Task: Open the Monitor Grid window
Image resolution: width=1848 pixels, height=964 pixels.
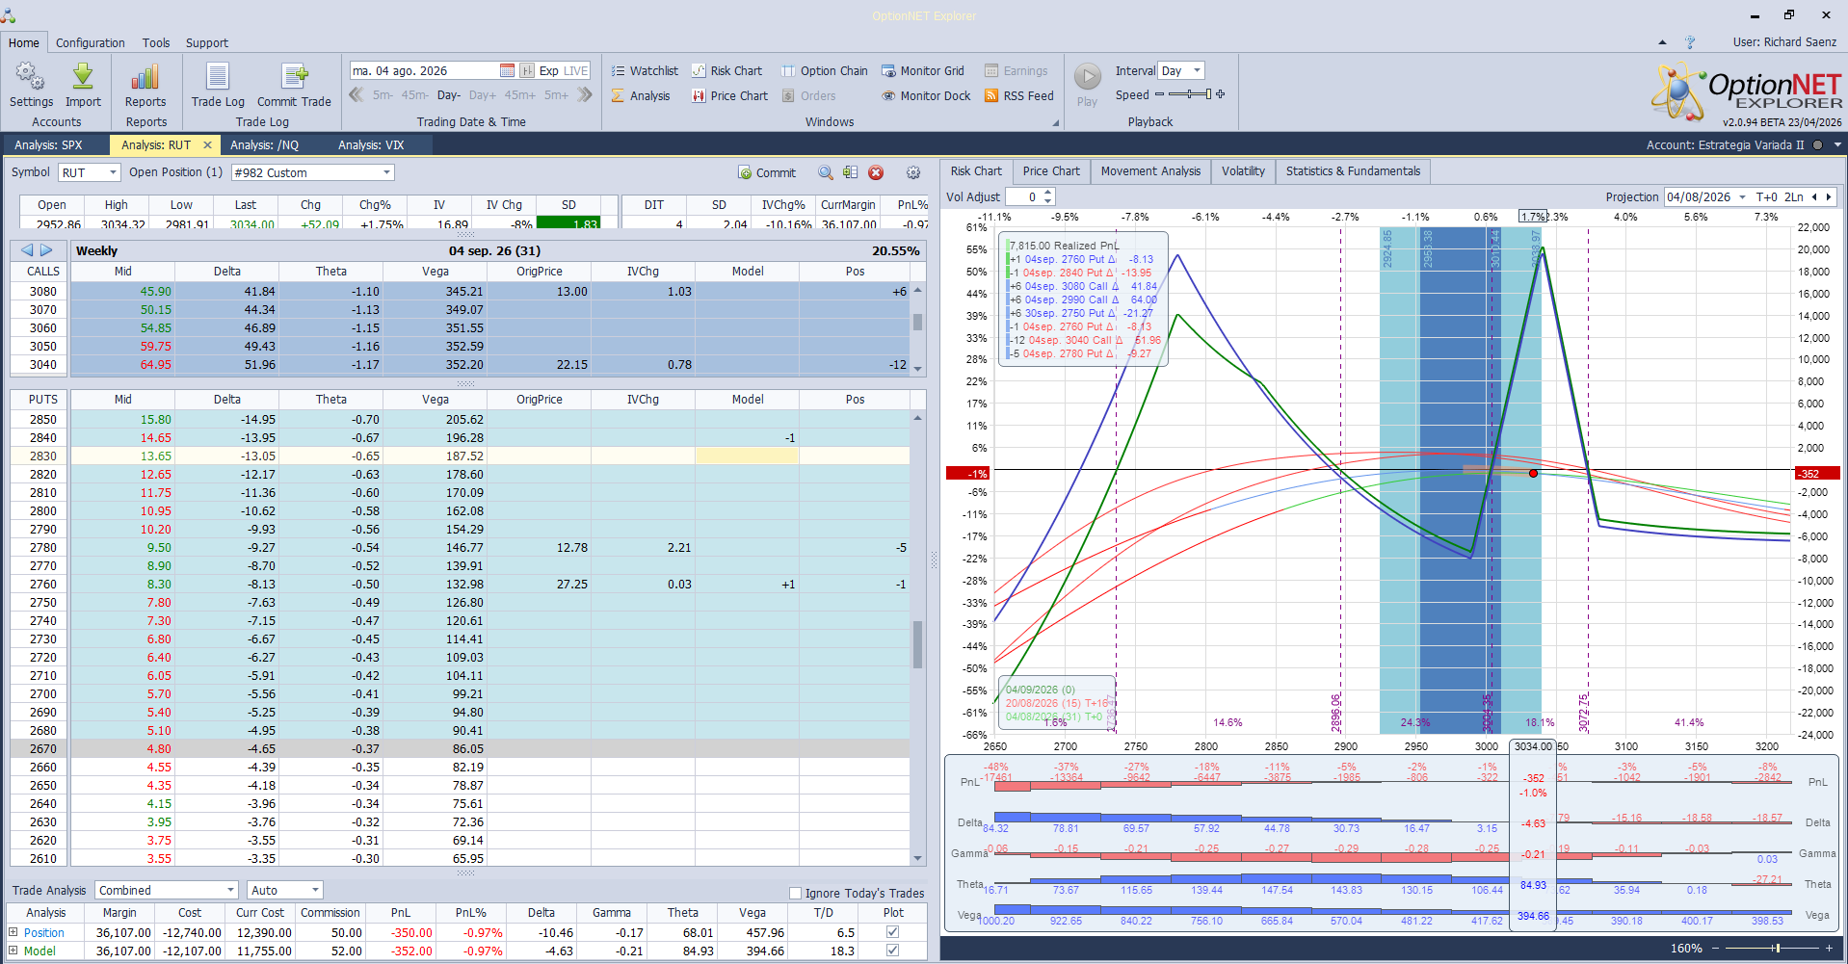Action: point(923,70)
